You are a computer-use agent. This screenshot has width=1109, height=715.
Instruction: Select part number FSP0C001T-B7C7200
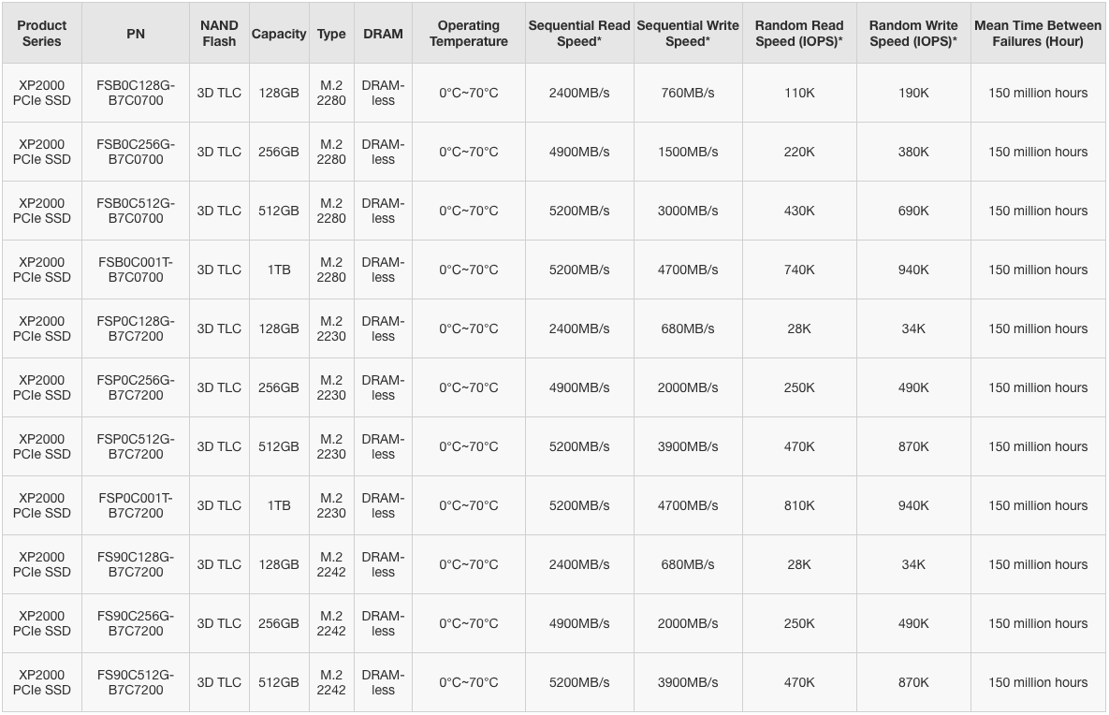[136, 505]
